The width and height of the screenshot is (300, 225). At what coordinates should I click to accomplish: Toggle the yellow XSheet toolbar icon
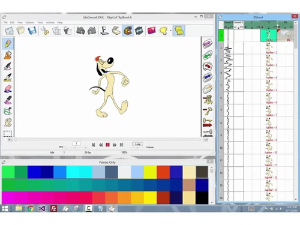pos(179,31)
